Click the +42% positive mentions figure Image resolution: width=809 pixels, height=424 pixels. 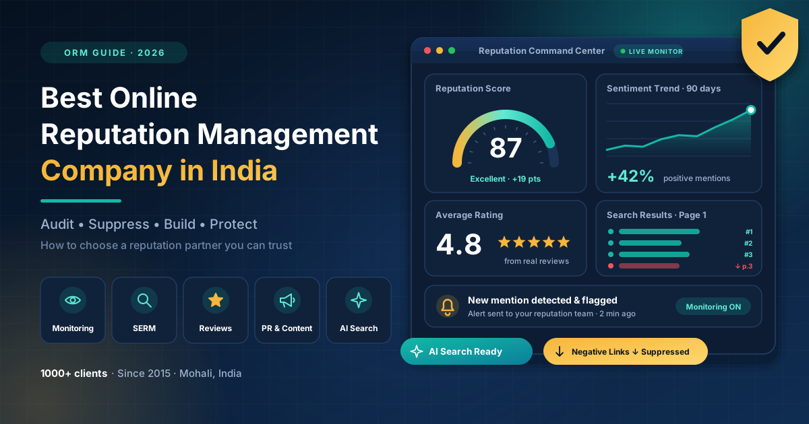click(x=630, y=176)
